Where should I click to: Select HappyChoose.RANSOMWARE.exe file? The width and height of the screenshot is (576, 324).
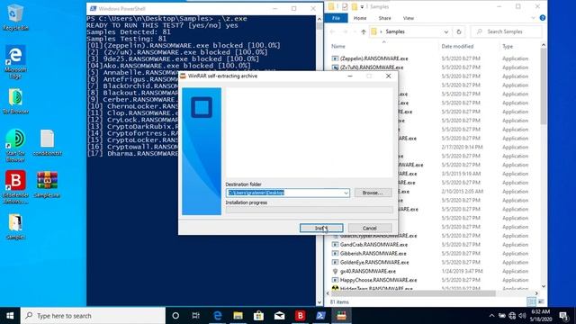[378, 280]
